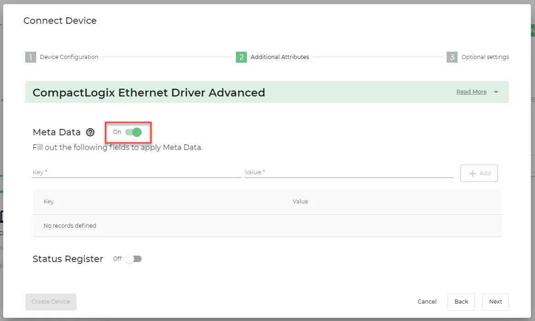
Task: Click the Key column header
Action: pos(49,201)
